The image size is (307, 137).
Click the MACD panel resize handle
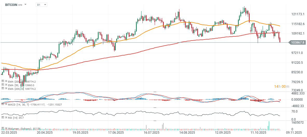[x=155, y=92]
